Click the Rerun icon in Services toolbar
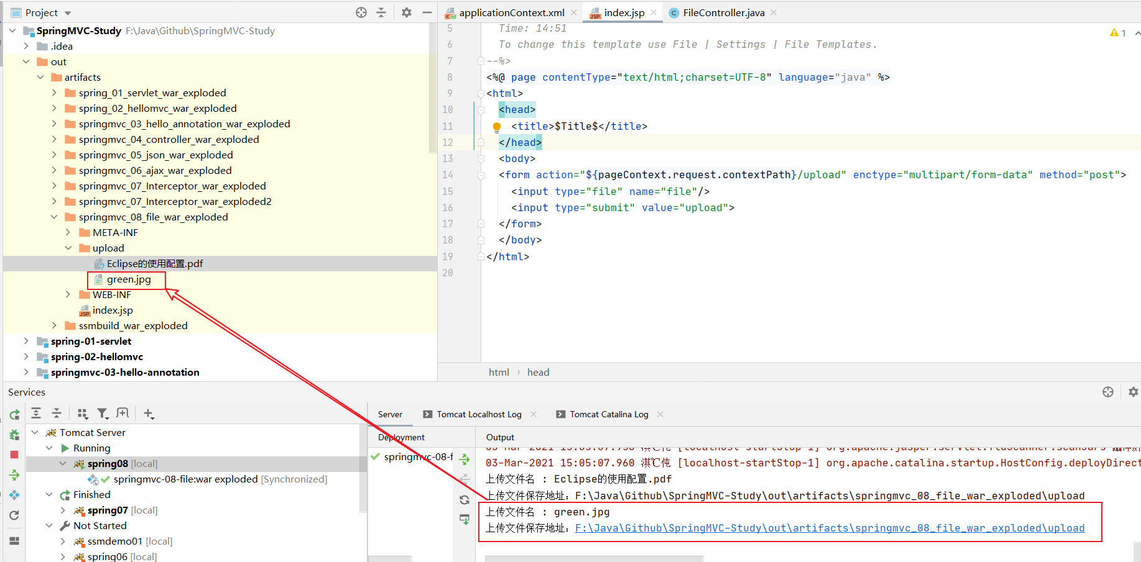 14,415
